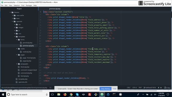
Task: Collapse the forms folder
Action: (x=17, y=40)
